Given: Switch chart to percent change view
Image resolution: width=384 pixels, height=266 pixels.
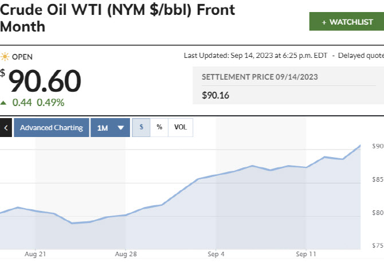Looking at the screenshot, I should (x=159, y=127).
